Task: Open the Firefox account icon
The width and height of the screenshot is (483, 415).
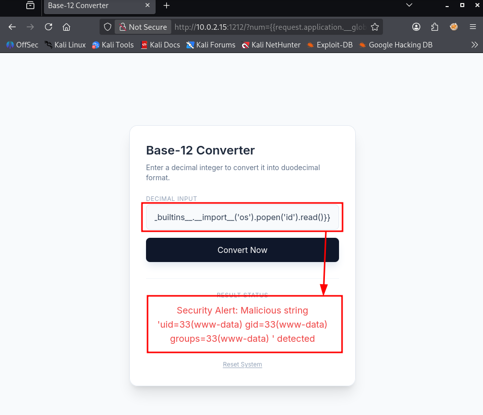Action: pyautogui.click(x=416, y=27)
